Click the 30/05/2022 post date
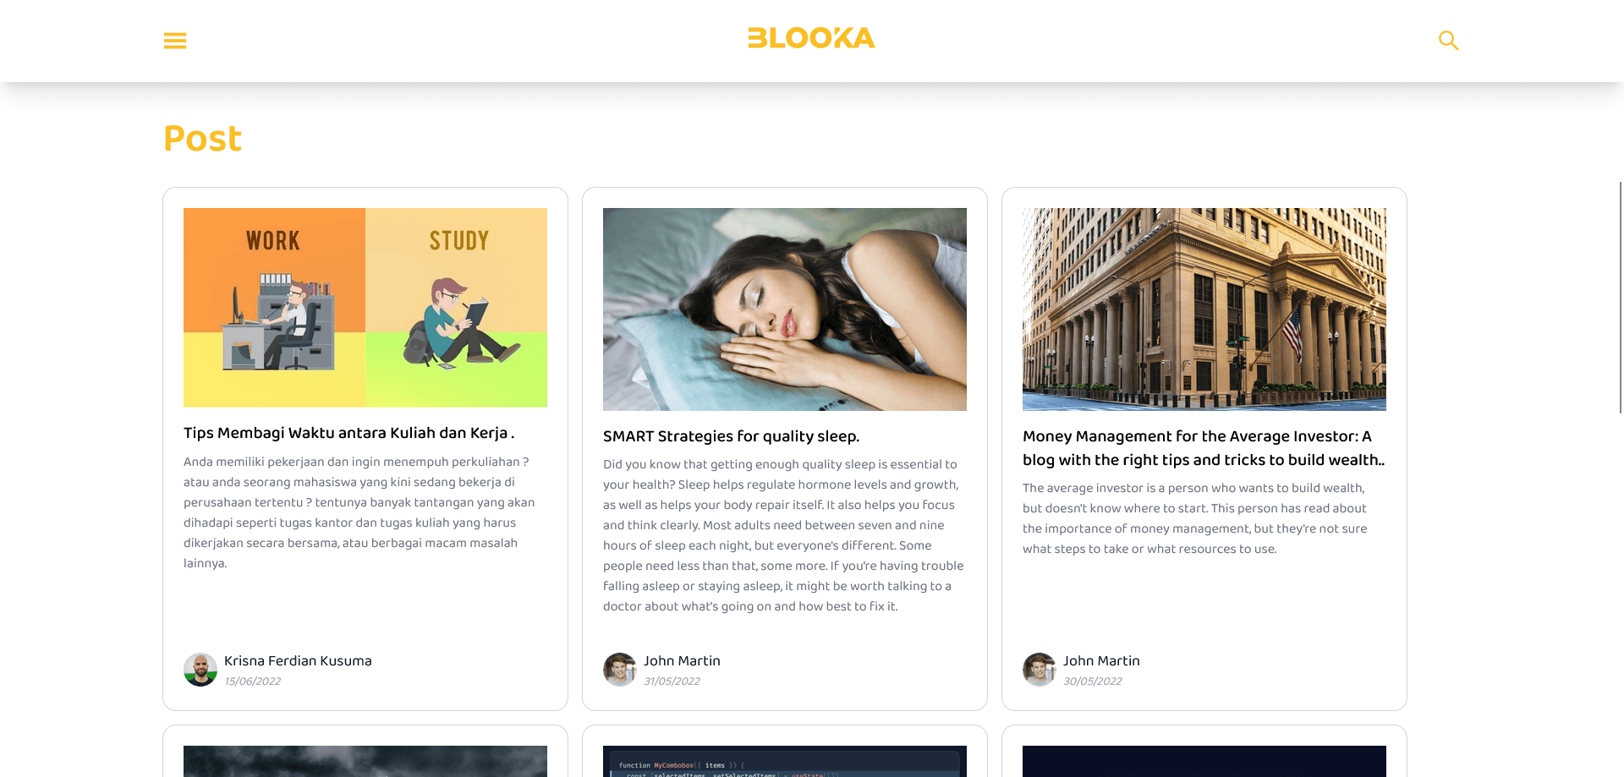1624x777 pixels. (1093, 681)
